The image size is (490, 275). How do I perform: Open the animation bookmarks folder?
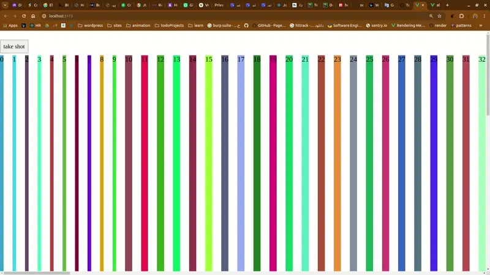[x=138, y=26]
